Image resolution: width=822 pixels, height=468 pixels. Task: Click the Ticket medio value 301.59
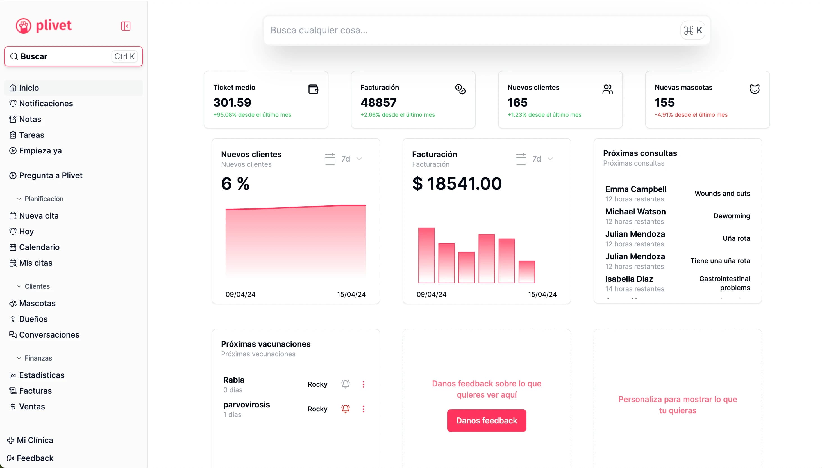pos(232,102)
